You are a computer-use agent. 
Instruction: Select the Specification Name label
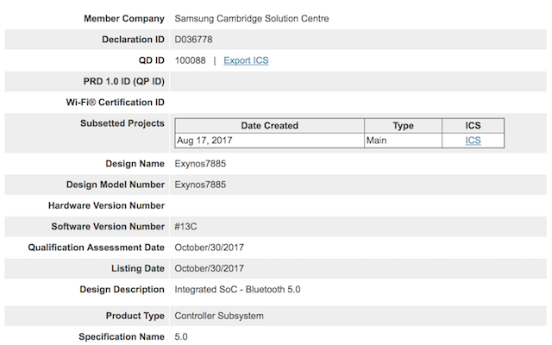pyautogui.click(x=122, y=337)
